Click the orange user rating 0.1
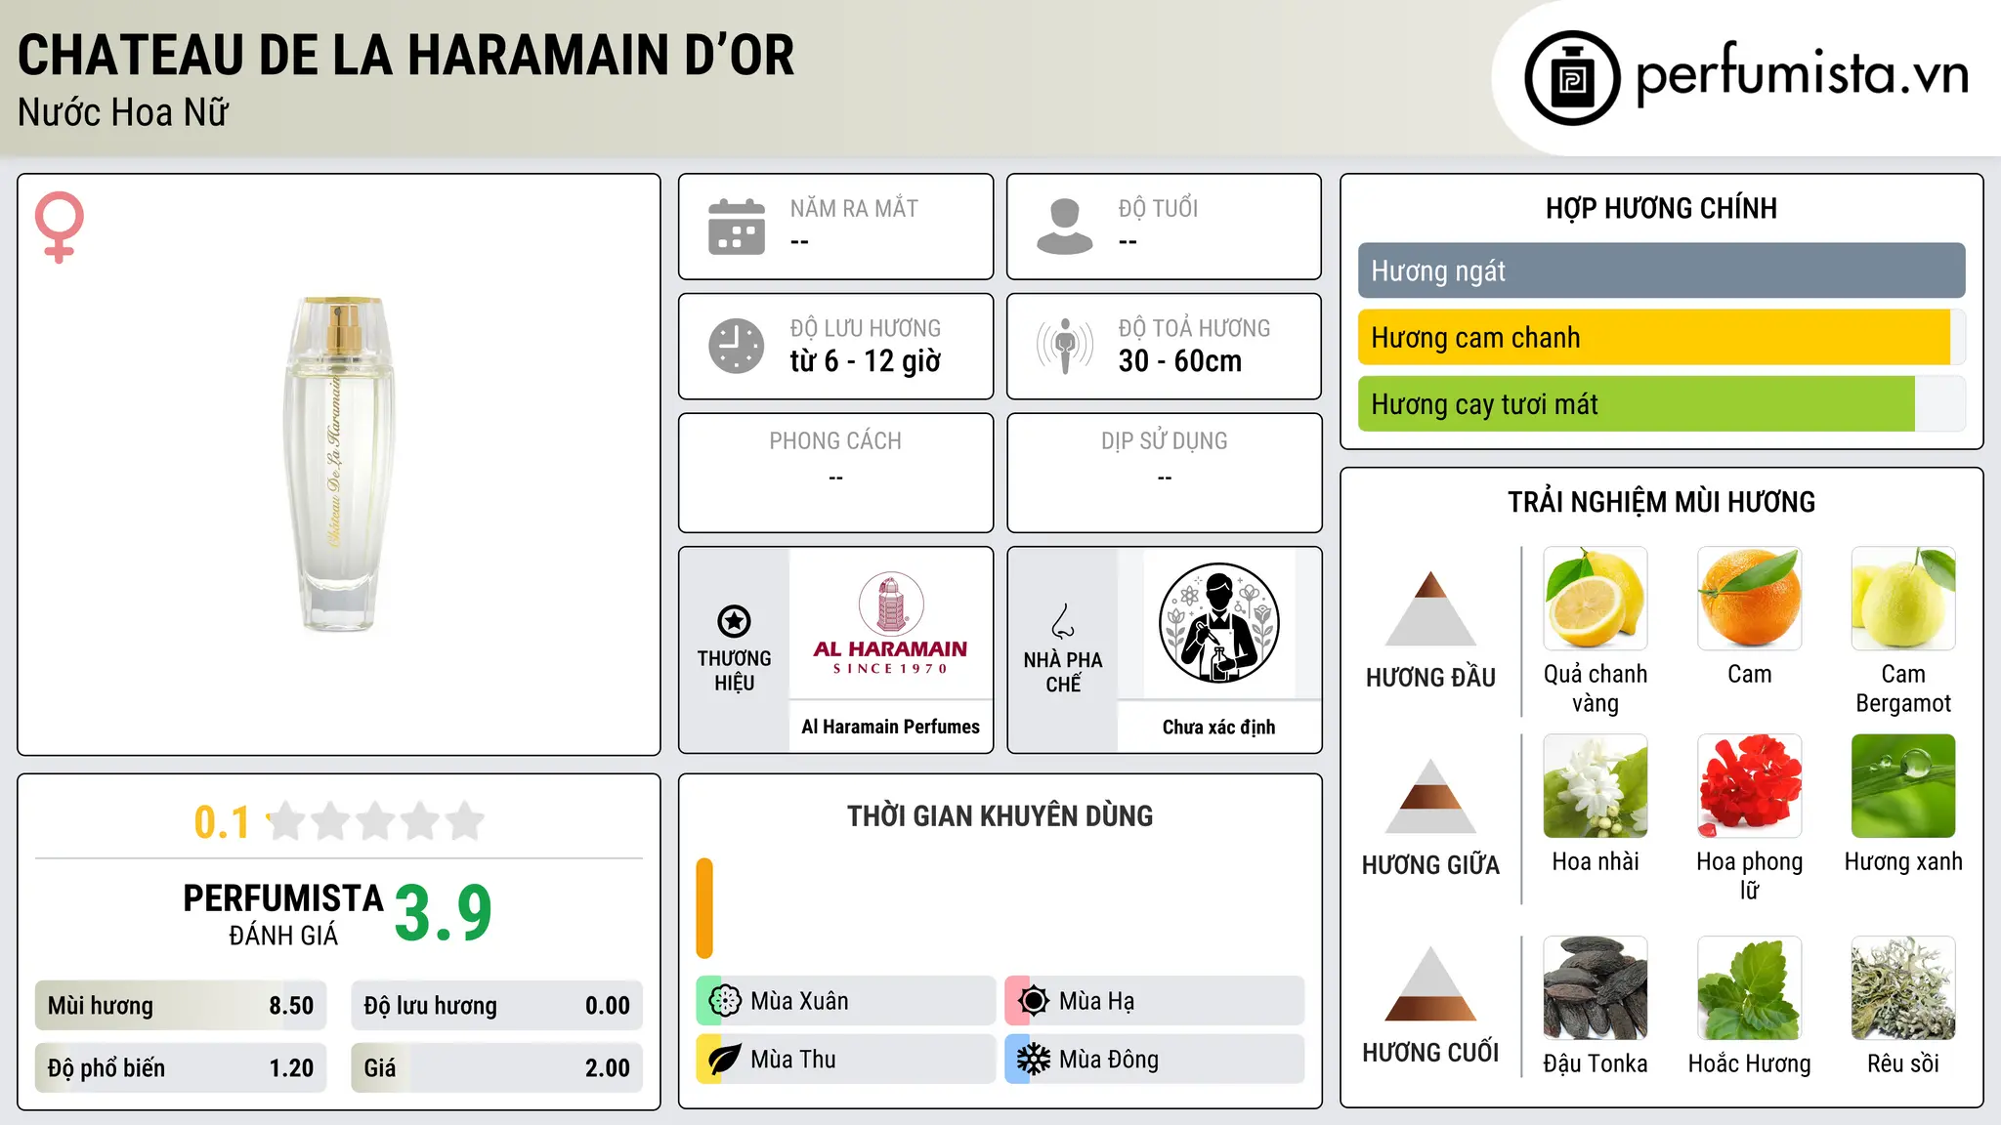The width and height of the screenshot is (2001, 1125). click(x=222, y=822)
